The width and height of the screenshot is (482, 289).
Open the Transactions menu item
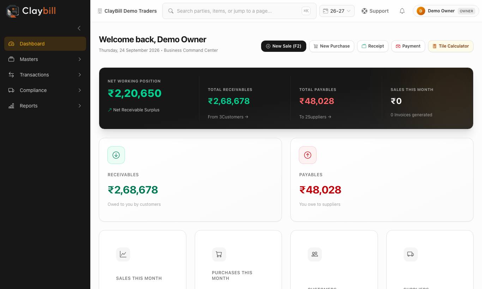(x=45, y=75)
